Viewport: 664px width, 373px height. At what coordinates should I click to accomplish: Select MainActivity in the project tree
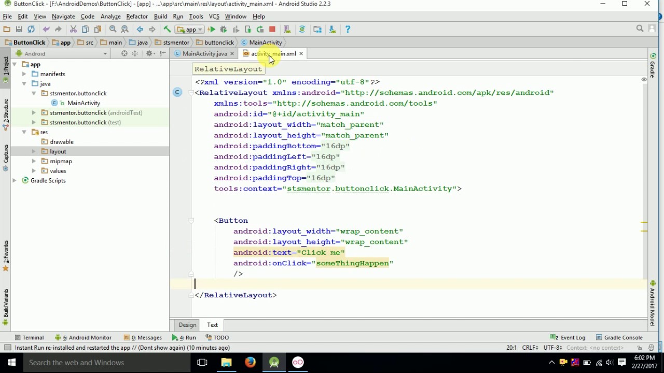(x=84, y=103)
